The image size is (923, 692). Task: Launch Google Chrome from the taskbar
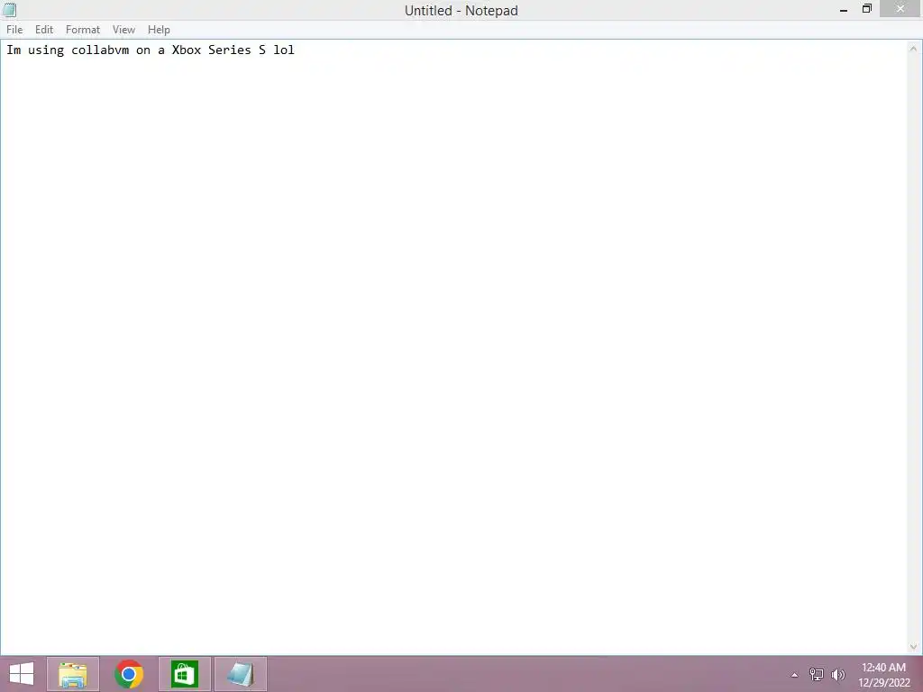click(129, 674)
